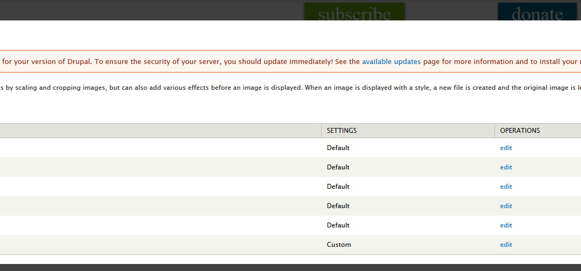Click the donate button behind the overlay

point(537,11)
